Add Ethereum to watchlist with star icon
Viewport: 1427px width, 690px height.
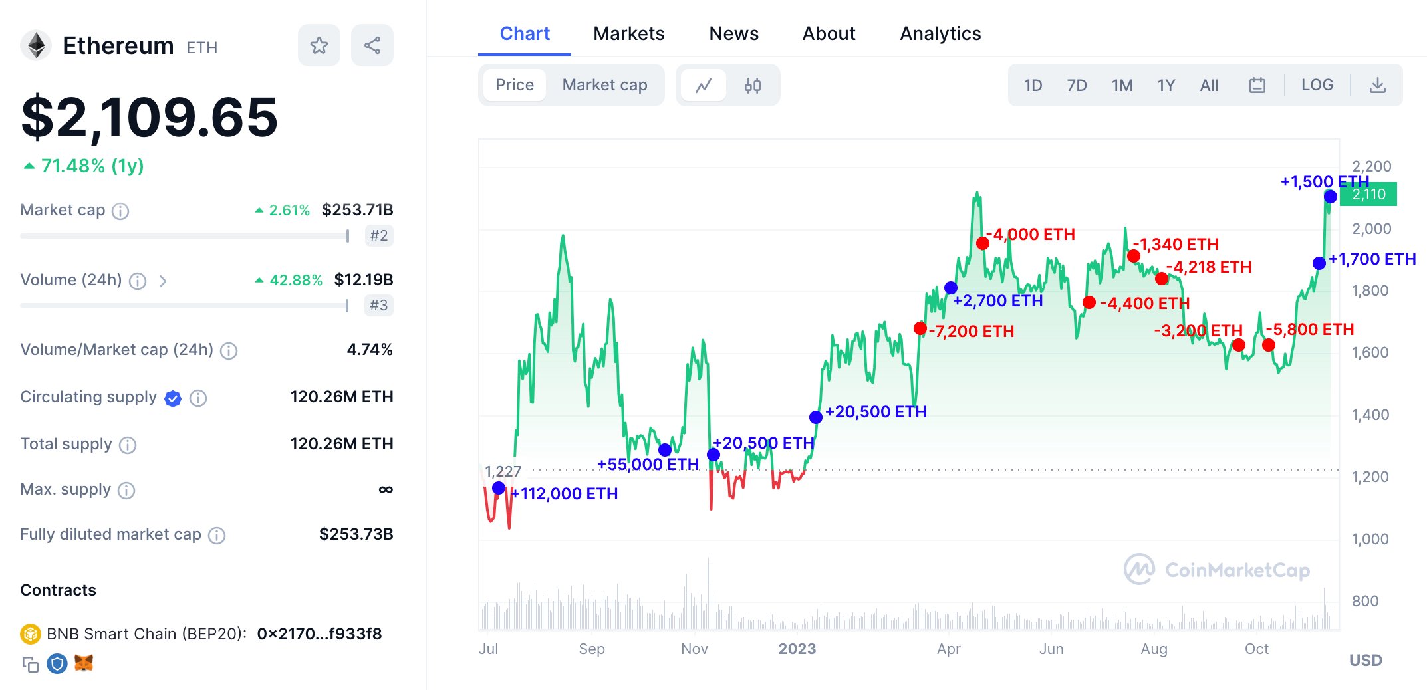[x=319, y=45]
